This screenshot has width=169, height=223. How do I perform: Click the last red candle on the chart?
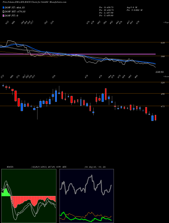155,118
